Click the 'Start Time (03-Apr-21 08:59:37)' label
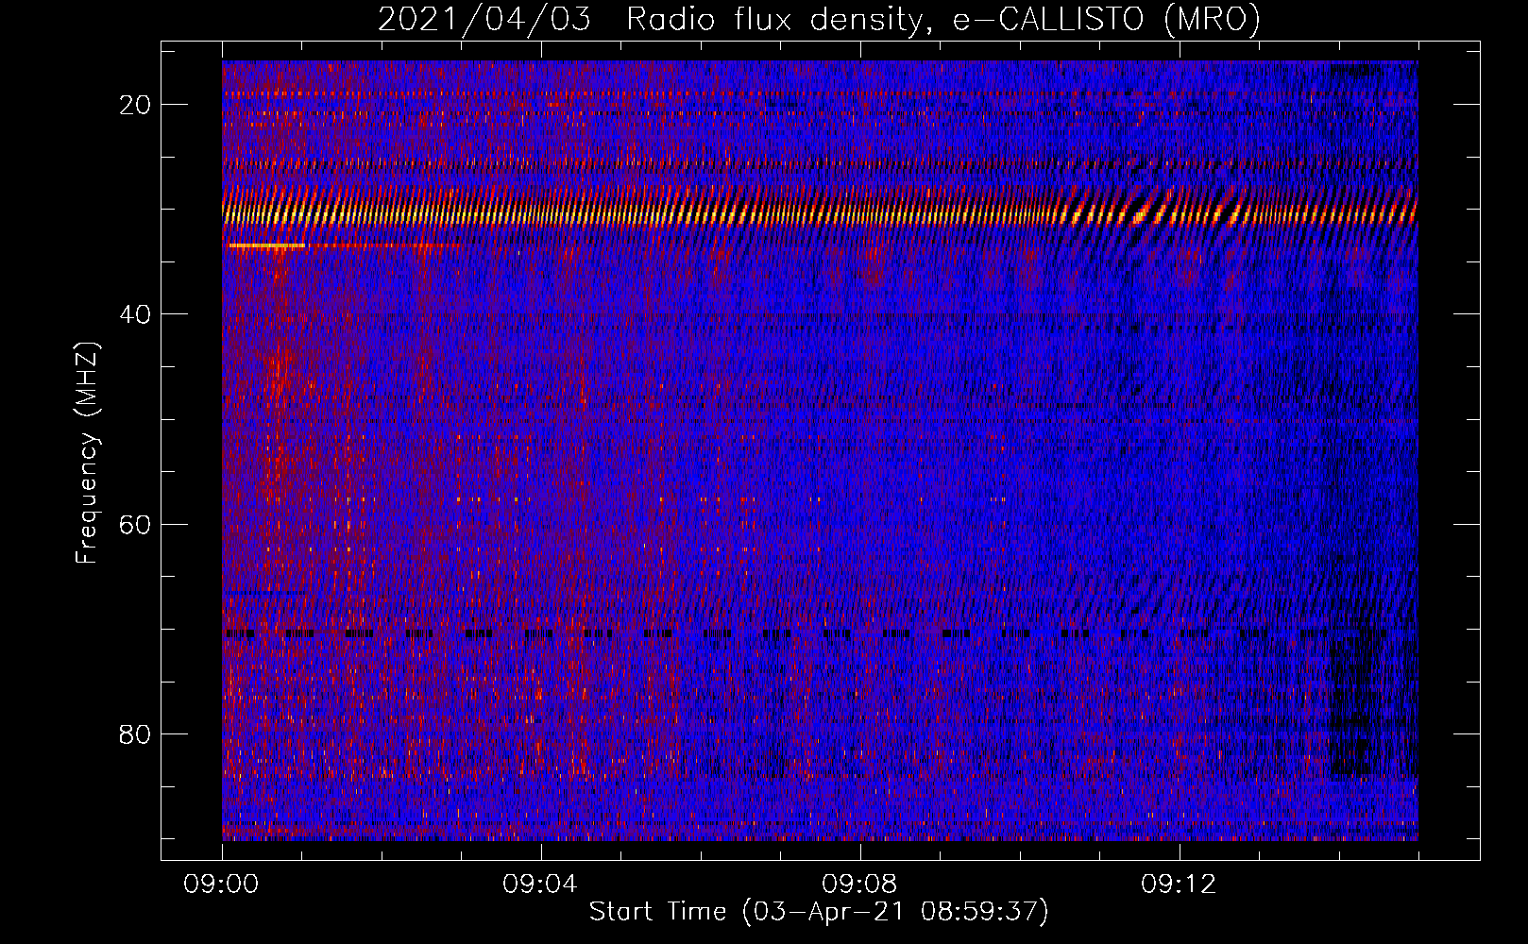Viewport: 1528px width, 944px height. (x=819, y=912)
